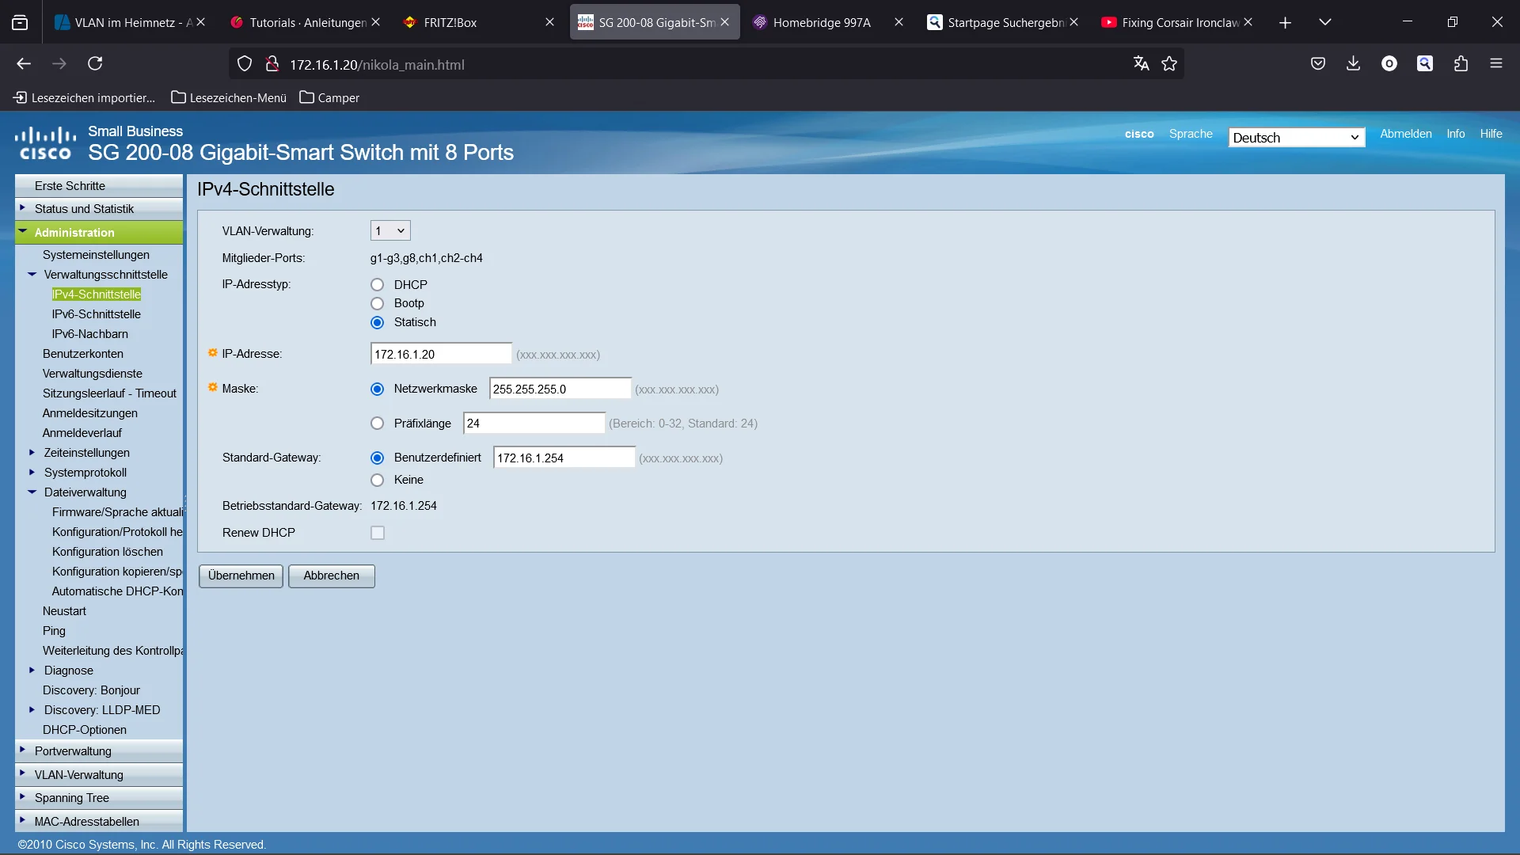This screenshot has height=855, width=1520.
Task: Open the Camper bookmarks folder
Action: [329, 97]
